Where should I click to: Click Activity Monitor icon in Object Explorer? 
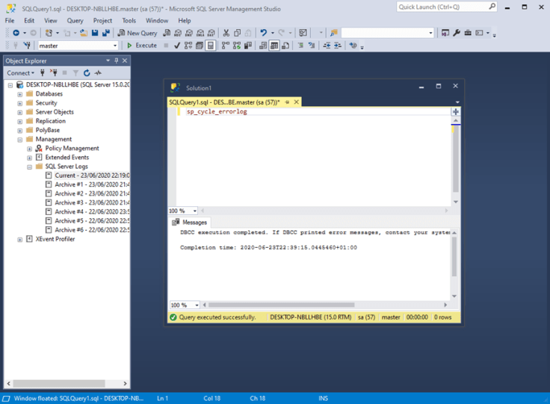pyautogui.click(x=98, y=73)
